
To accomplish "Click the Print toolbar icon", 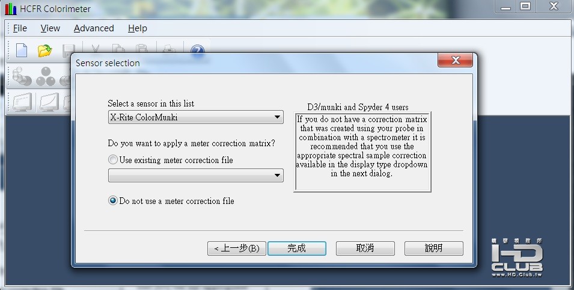I will [x=169, y=49].
